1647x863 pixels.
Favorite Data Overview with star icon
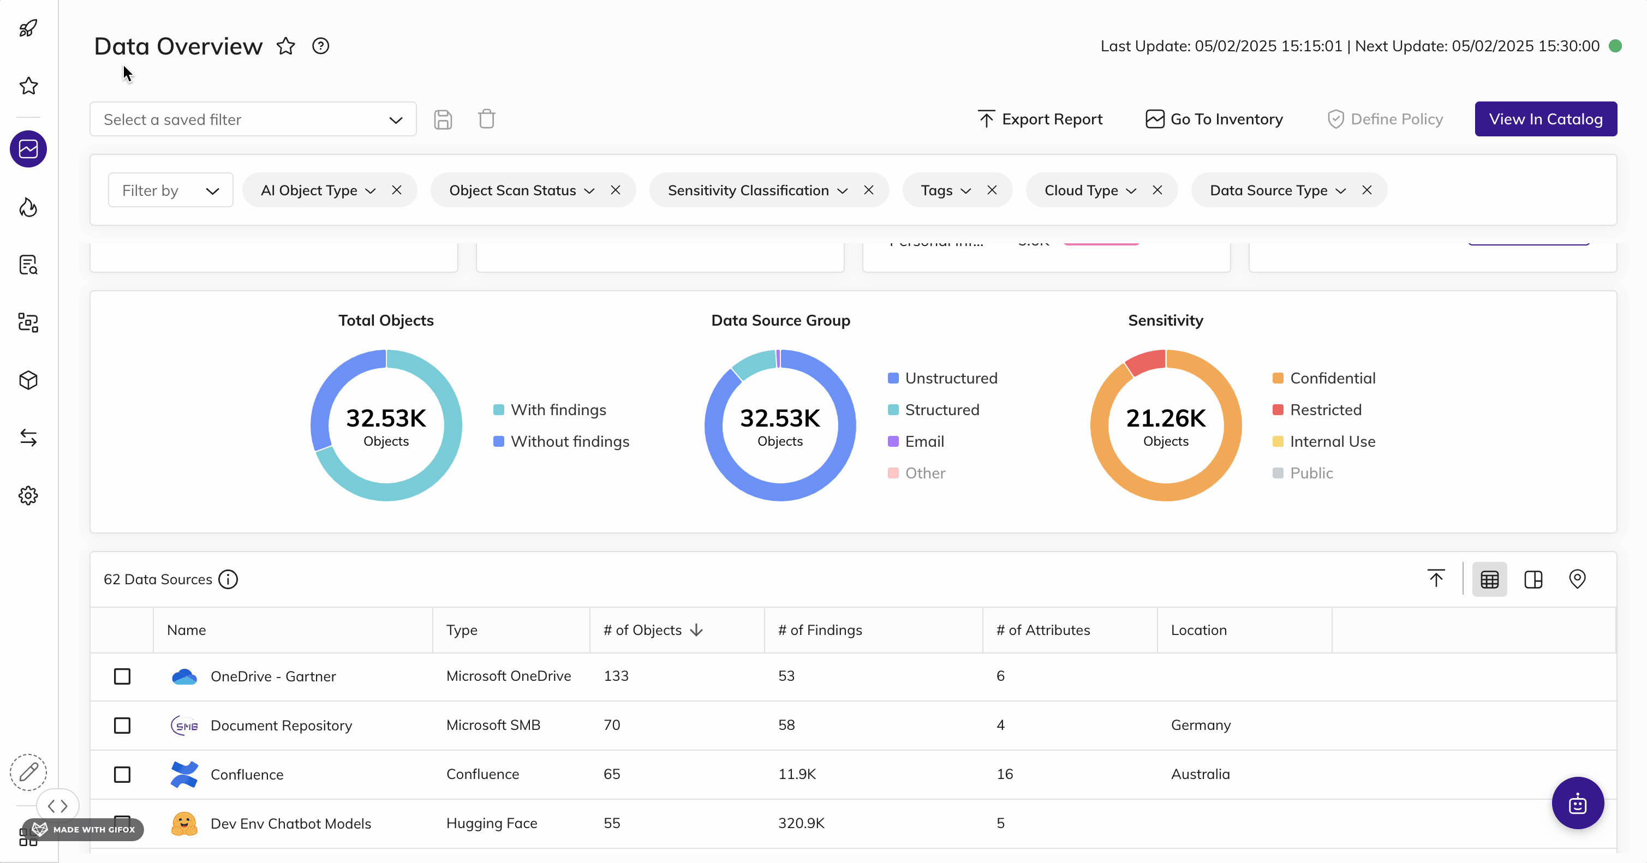coord(286,46)
